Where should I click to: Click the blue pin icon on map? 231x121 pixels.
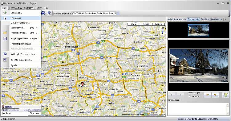click(162, 32)
